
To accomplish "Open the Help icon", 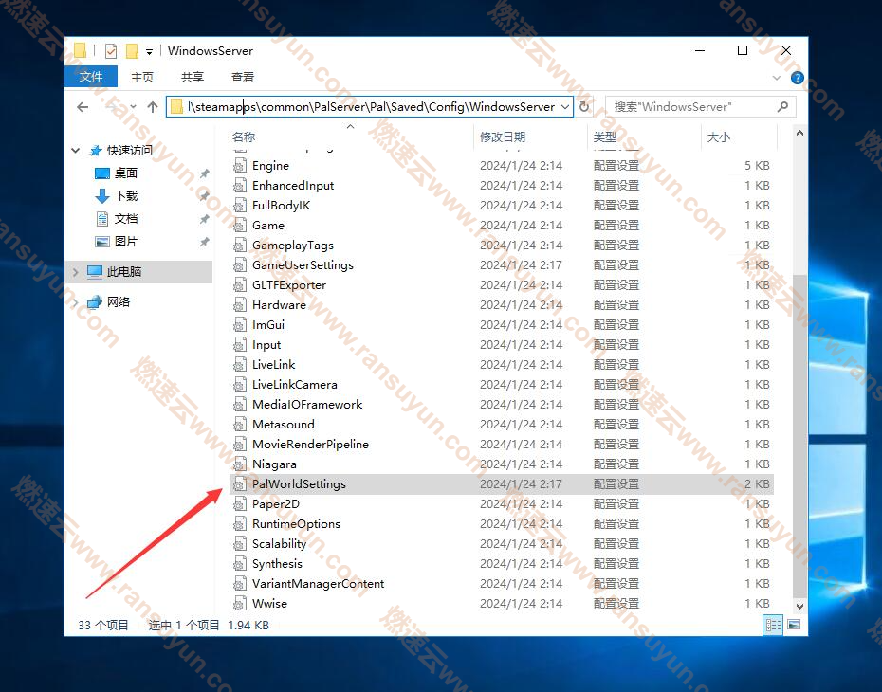I will pyautogui.click(x=797, y=78).
